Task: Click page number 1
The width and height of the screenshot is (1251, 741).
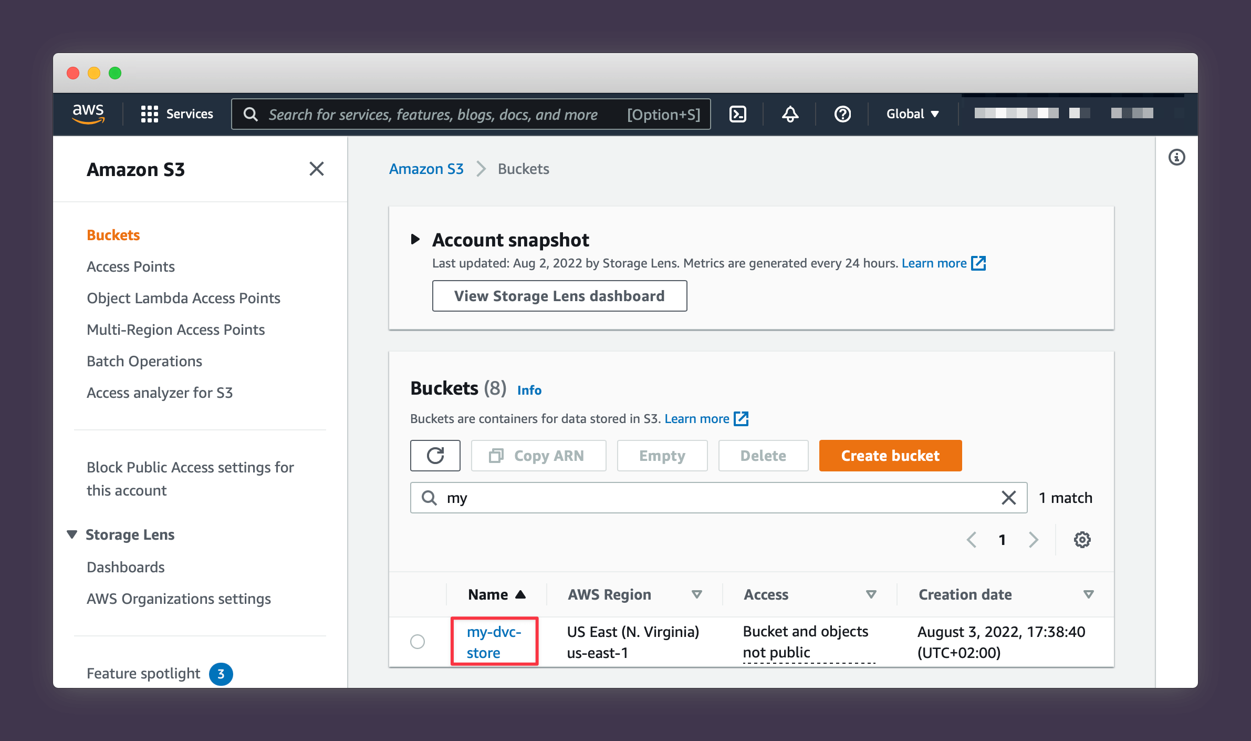Action: coord(1002,540)
